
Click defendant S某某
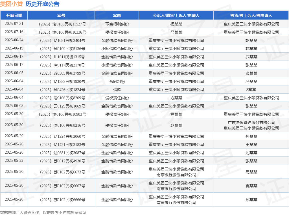pyautogui.click(x=251, y=90)
